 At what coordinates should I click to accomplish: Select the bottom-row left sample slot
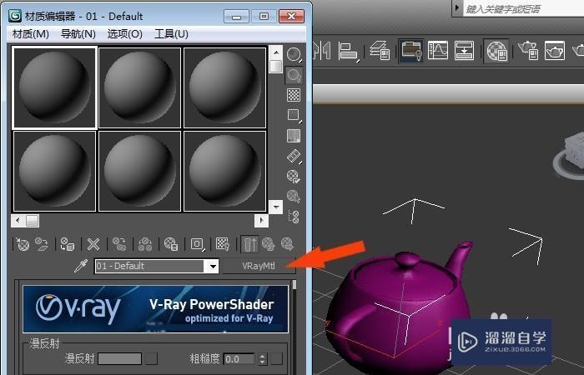[x=55, y=171]
